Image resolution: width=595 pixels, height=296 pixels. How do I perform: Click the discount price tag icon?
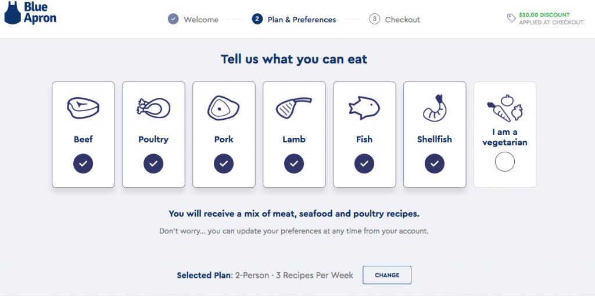(x=511, y=18)
